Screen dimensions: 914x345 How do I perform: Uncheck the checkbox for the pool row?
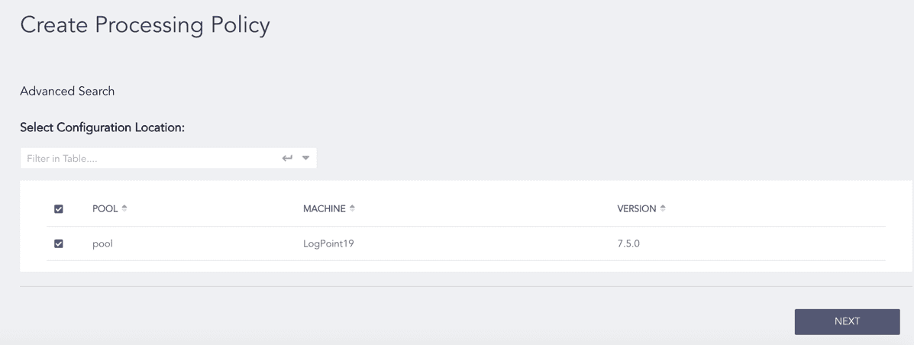point(59,244)
